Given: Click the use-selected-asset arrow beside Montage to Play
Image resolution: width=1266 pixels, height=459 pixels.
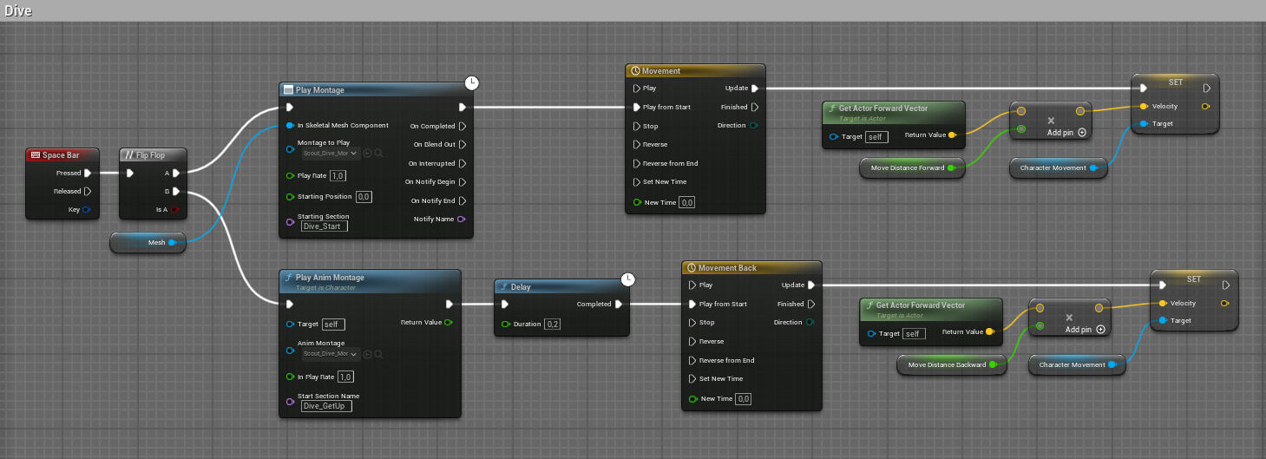Looking at the screenshot, I should (x=367, y=154).
